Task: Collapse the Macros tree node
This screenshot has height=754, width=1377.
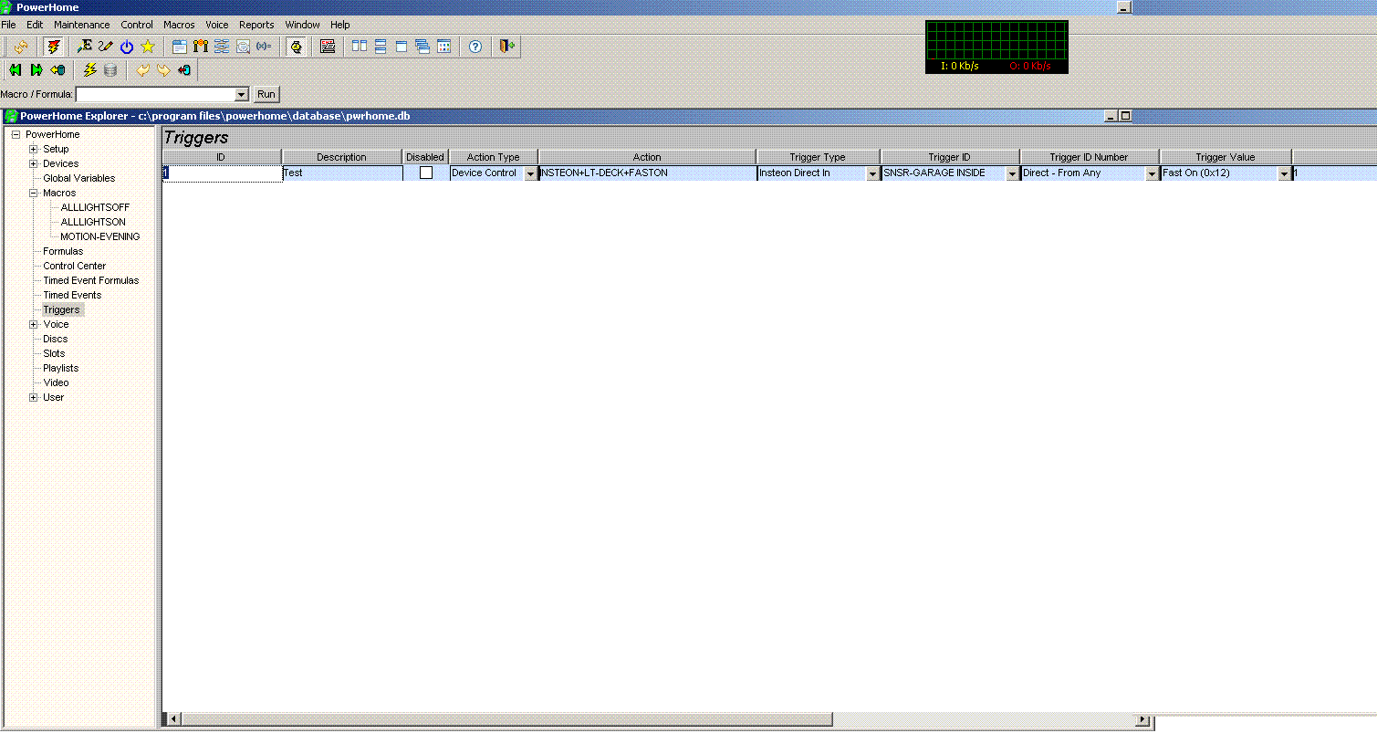Action: coord(34,193)
